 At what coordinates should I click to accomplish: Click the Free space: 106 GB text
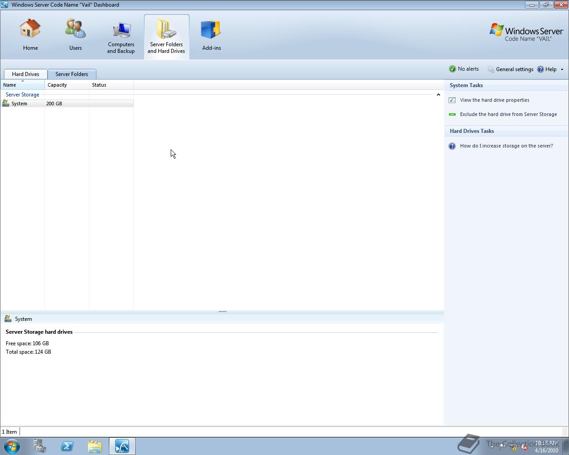27,343
